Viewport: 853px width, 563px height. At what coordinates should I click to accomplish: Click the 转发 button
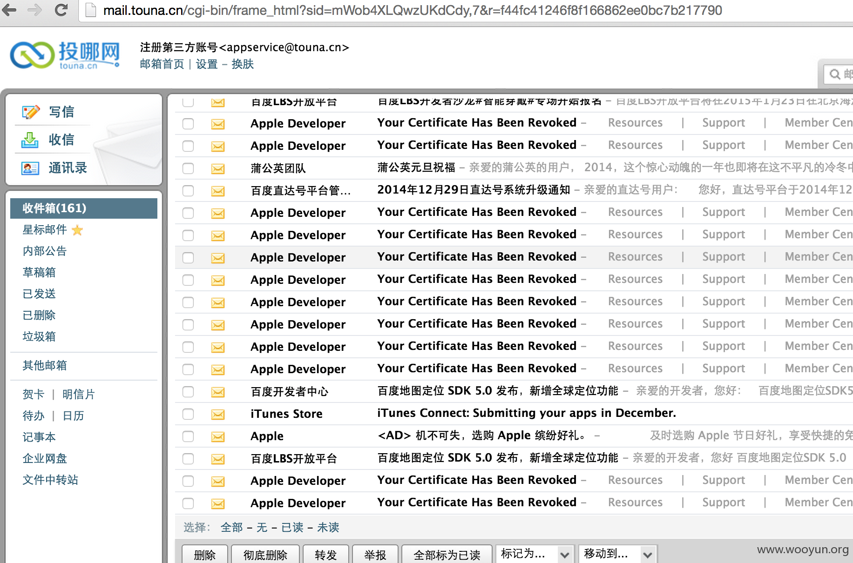326,555
